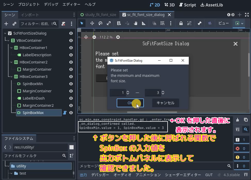Toggle visibility of ScFitFontSizeDialog node
Viewport: 251px width, 180px height.
(71, 33)
